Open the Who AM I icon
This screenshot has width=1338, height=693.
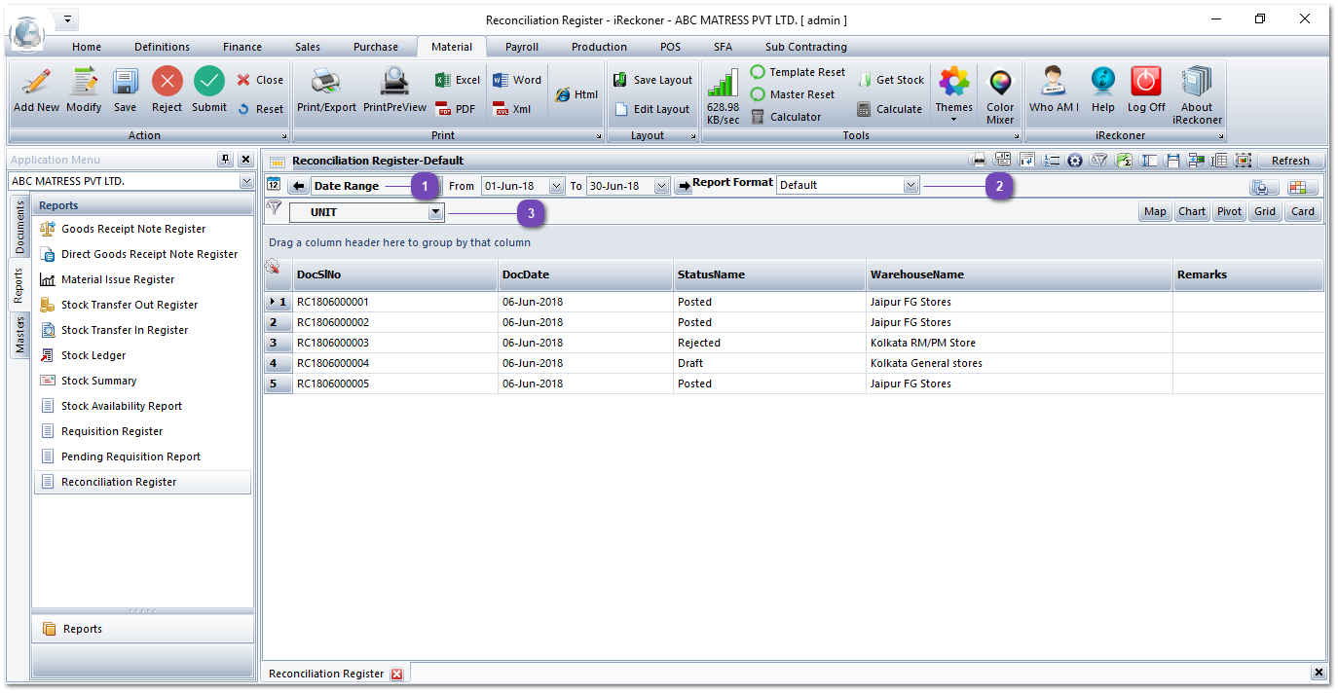1054,83
